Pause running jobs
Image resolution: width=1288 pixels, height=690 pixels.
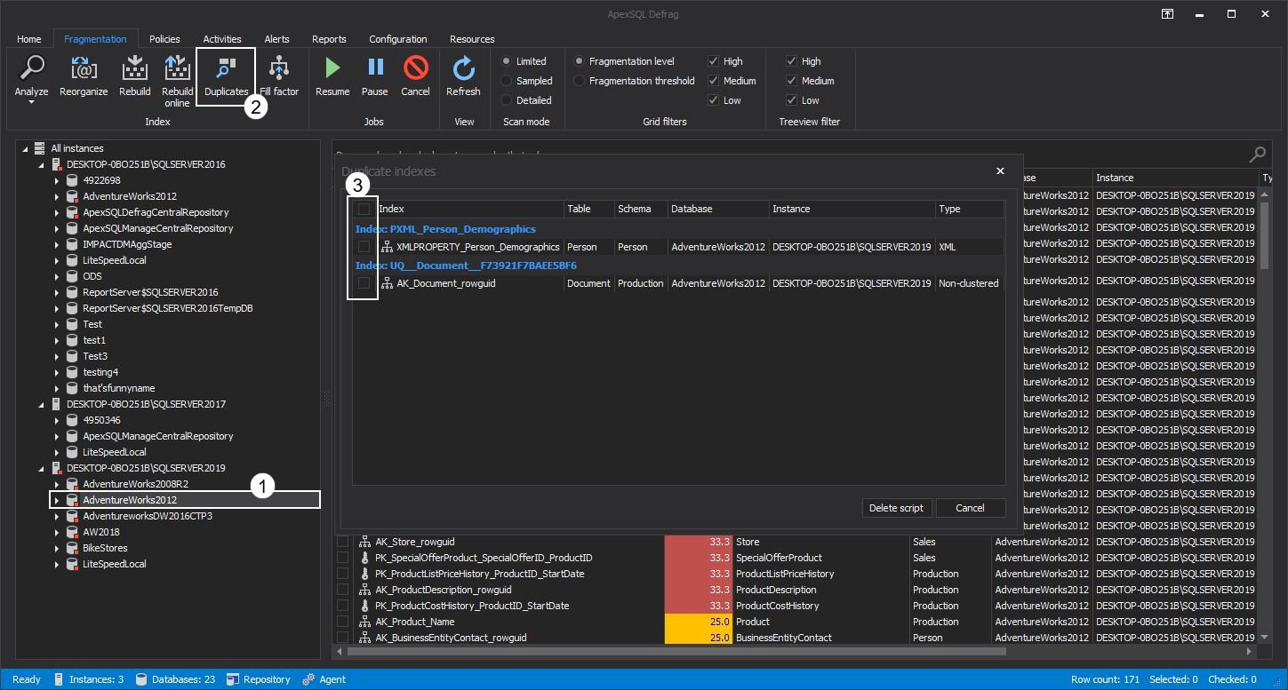click(x=375, y=67)
